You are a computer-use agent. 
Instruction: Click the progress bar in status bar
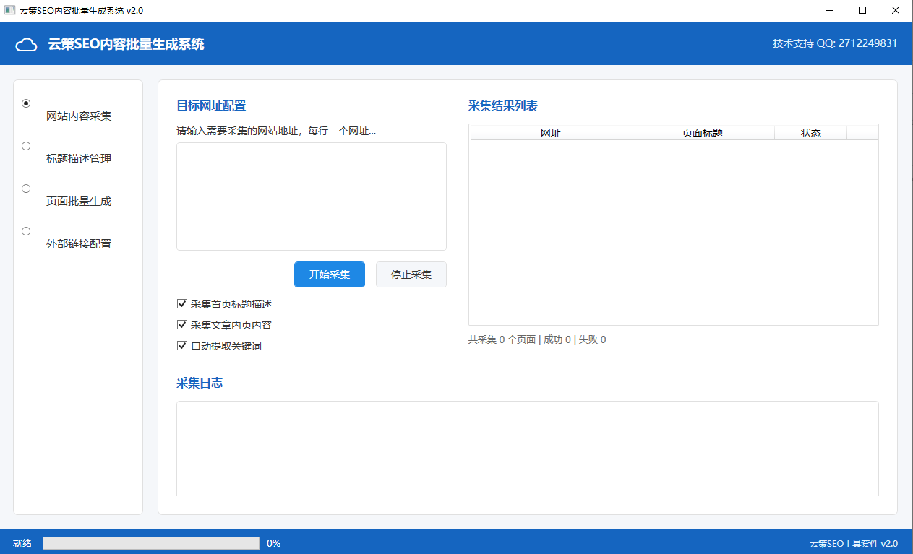coord(151,543)
